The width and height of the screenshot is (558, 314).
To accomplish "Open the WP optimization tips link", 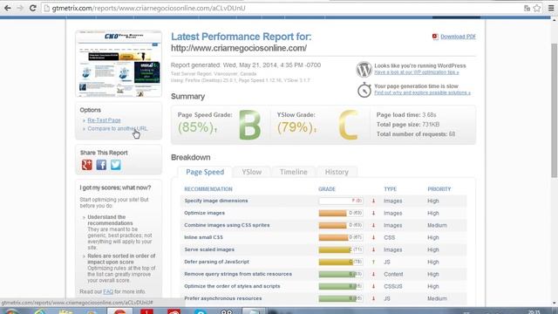I will (417, 72).
